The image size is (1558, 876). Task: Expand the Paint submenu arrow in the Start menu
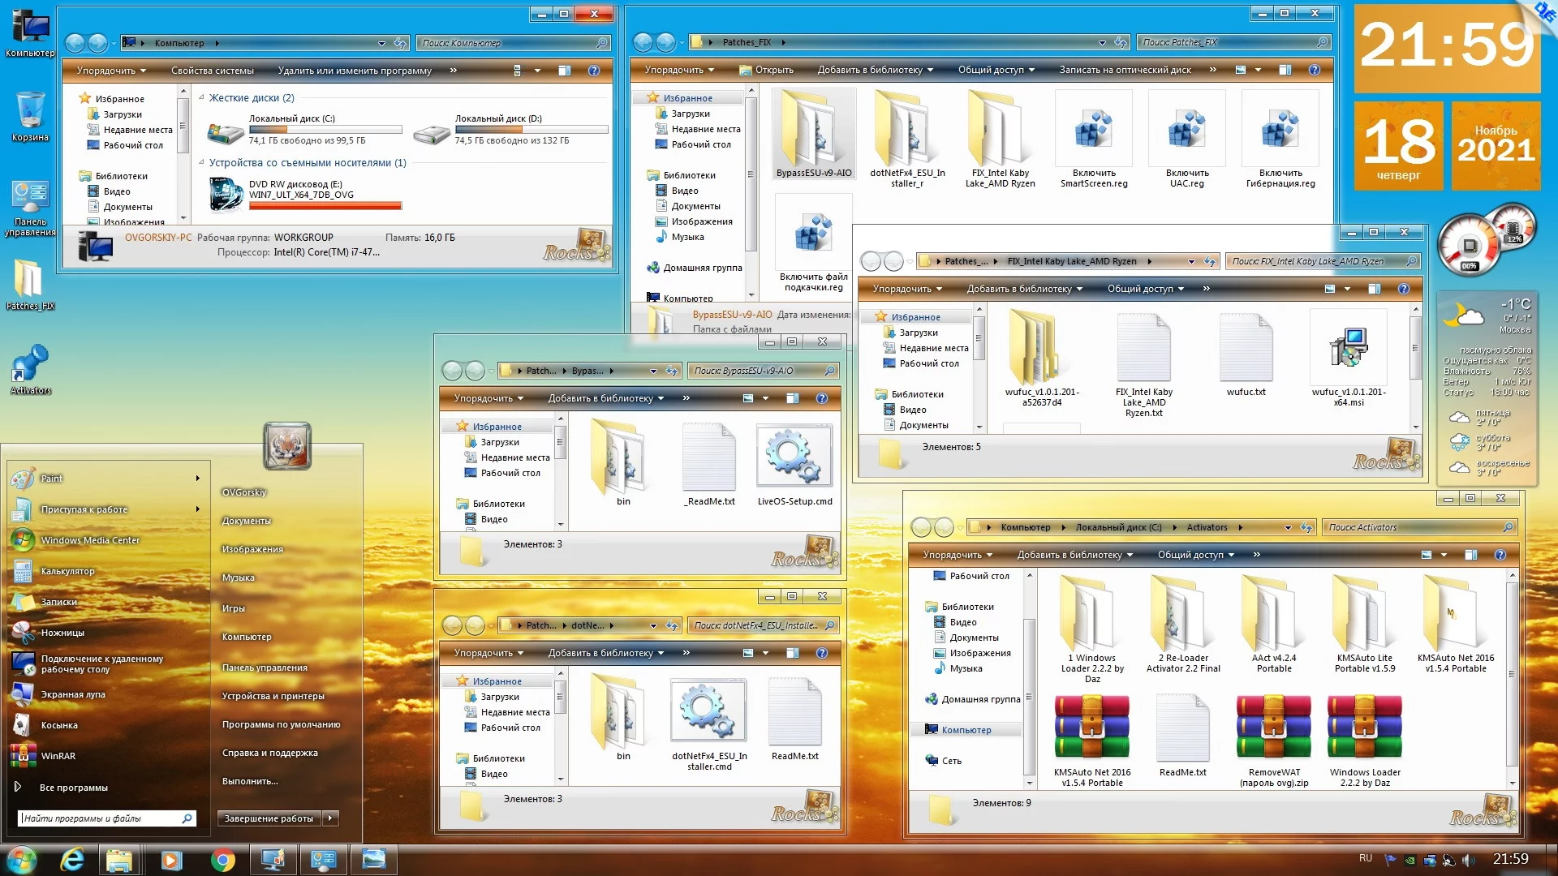198,479
